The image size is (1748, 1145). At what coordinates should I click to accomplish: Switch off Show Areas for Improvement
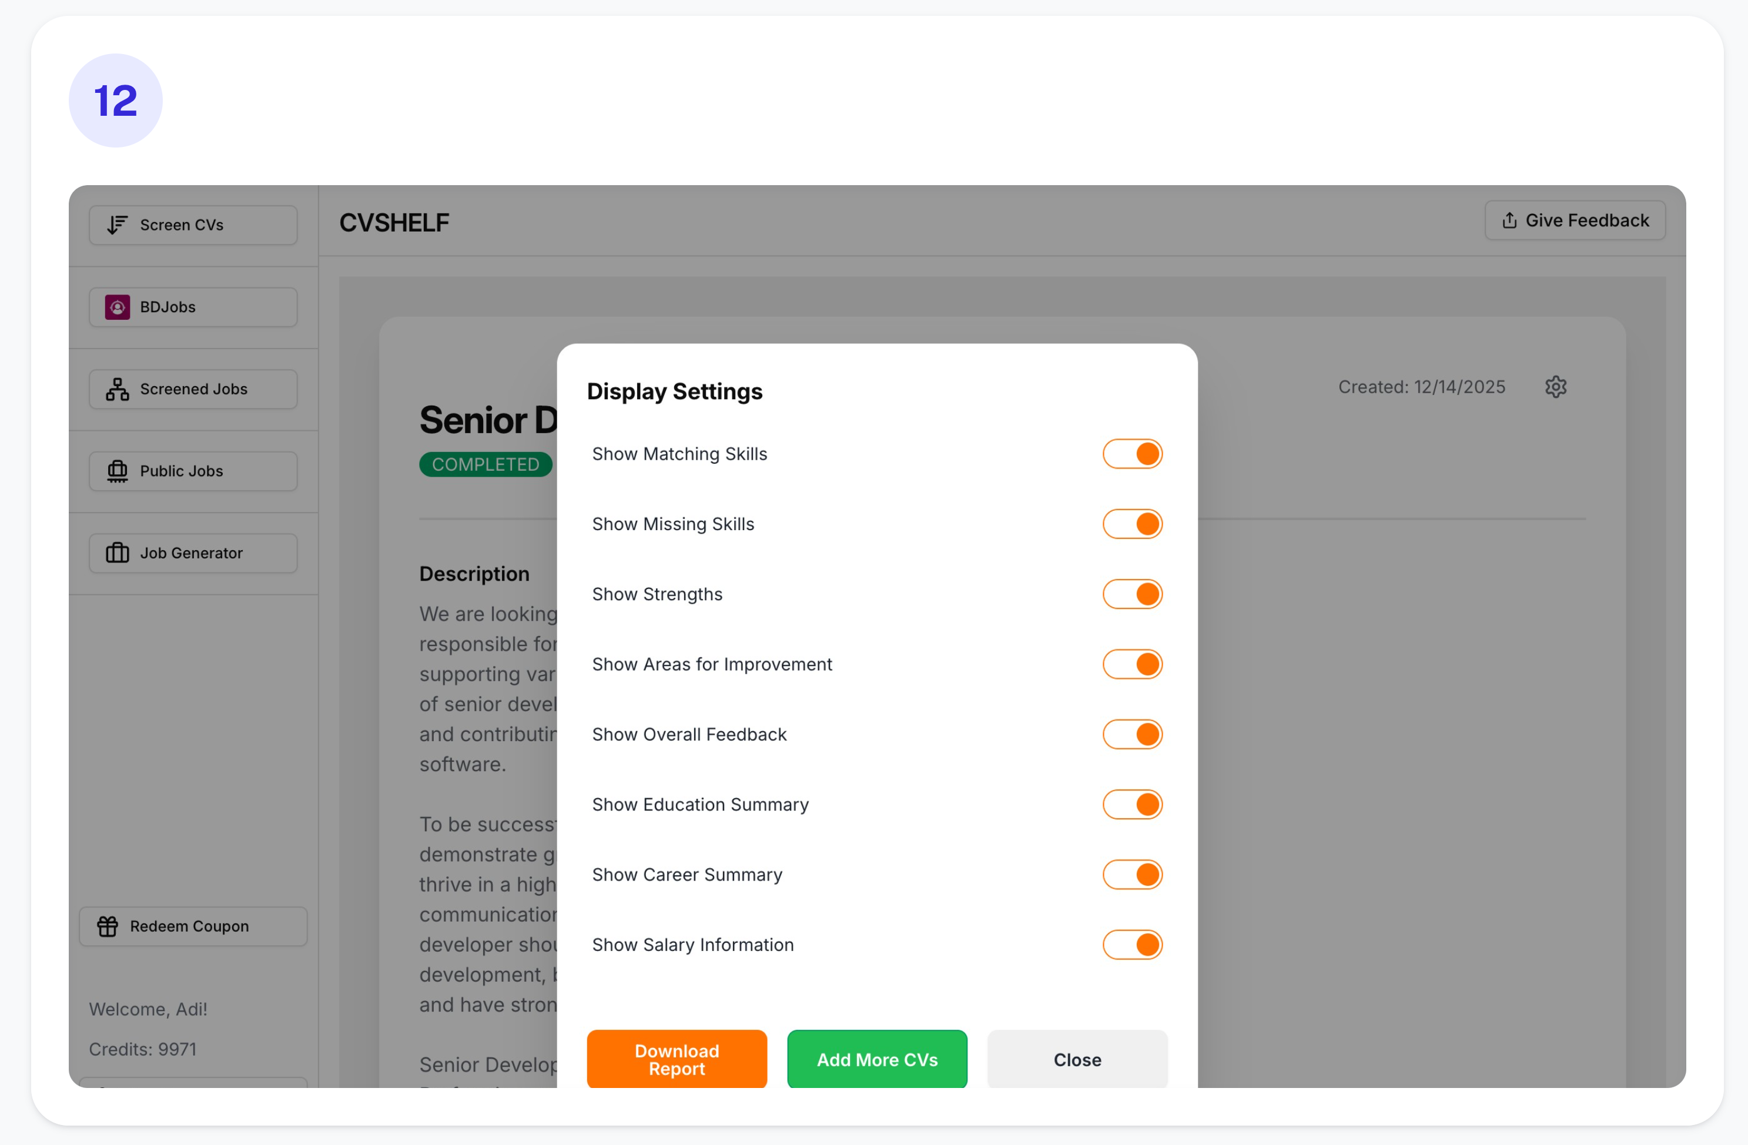(1132, 664)
